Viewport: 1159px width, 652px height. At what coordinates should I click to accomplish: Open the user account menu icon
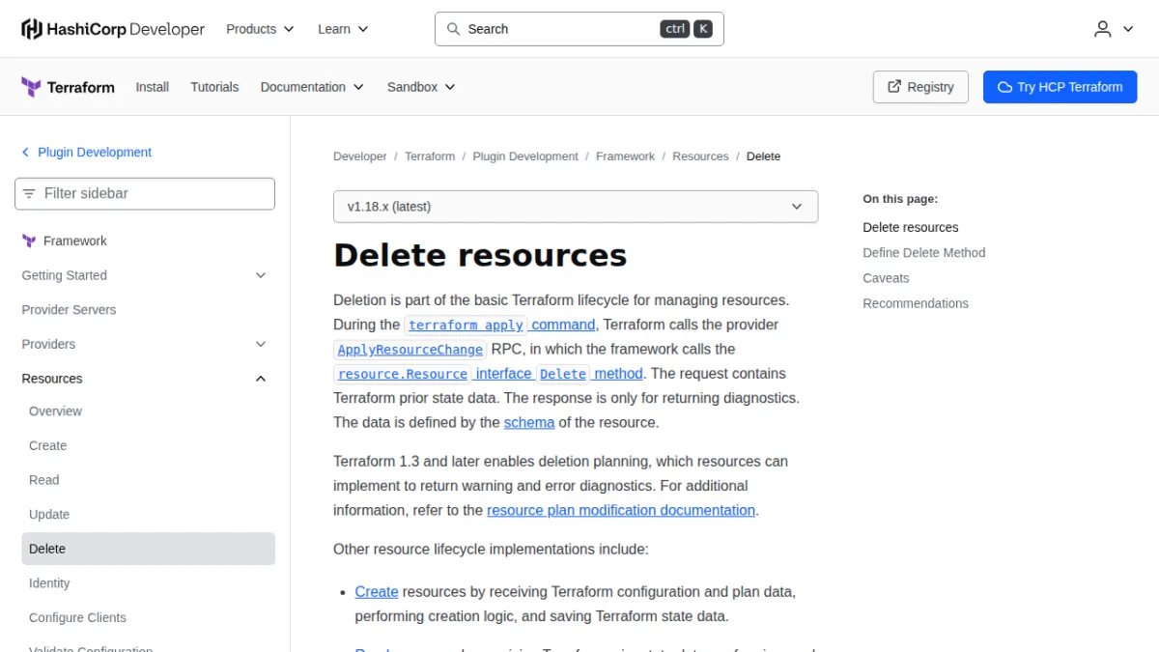click(1103, 29)
